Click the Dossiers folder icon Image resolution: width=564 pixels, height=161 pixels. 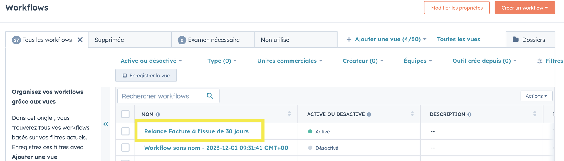516,39
